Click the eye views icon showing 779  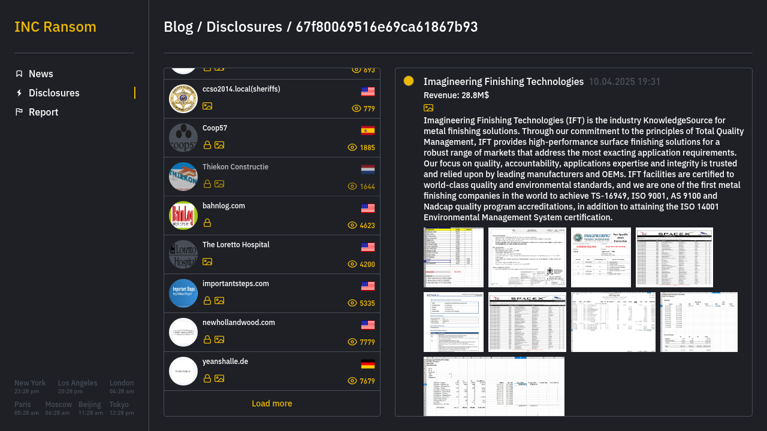click(x=357, y=108)
